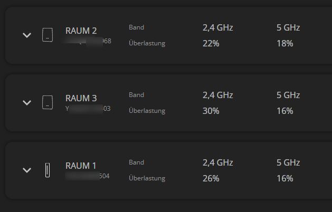Screen dimensions: 332x212
Task: Click the RAUM 3 serial number
Action: pos(88,108)
